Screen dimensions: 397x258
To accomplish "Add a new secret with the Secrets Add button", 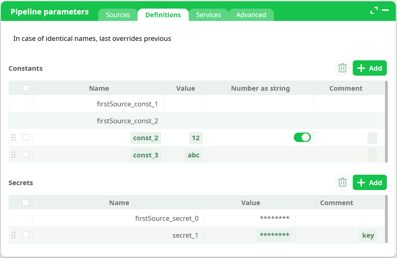I will click(370, 182).
